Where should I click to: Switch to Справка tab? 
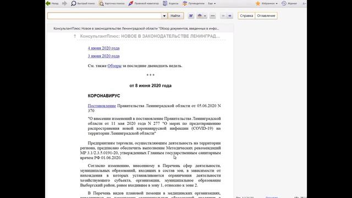(x=246, y=16)
